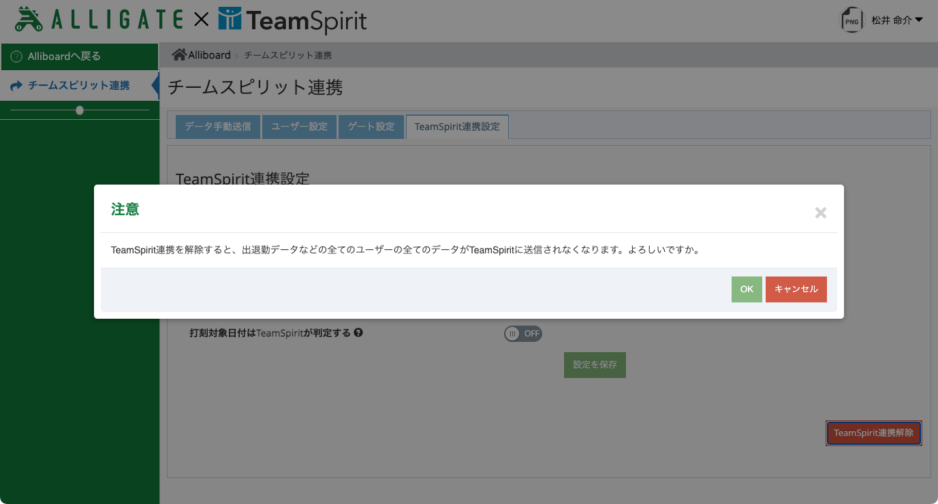Select チームスピリット連携 in the sidebar
This screenshot has height=504, width=938.
pyautogui.click(x=79, y=86)
